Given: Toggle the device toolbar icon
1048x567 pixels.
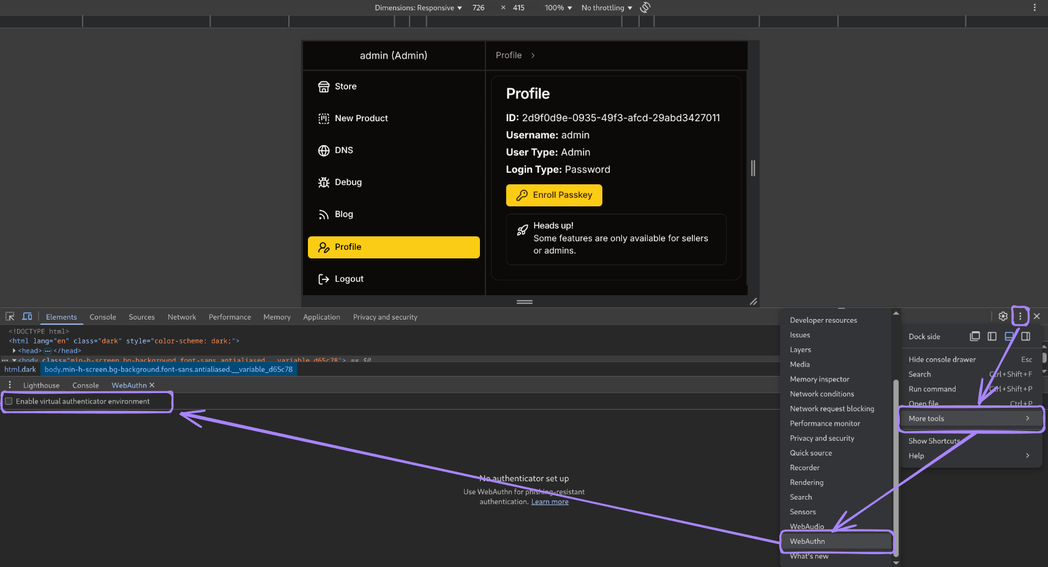Looking at the screenshot, I should click(27, 317).
